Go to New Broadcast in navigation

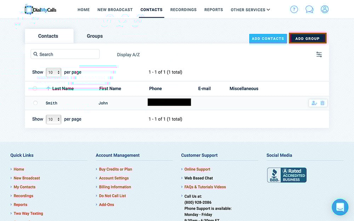(115, 10)
